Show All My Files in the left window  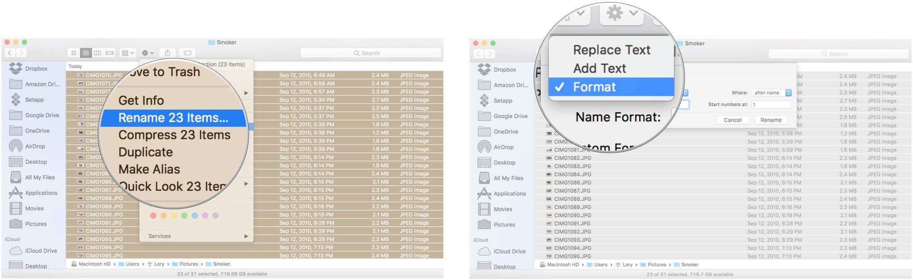(32, 177)
